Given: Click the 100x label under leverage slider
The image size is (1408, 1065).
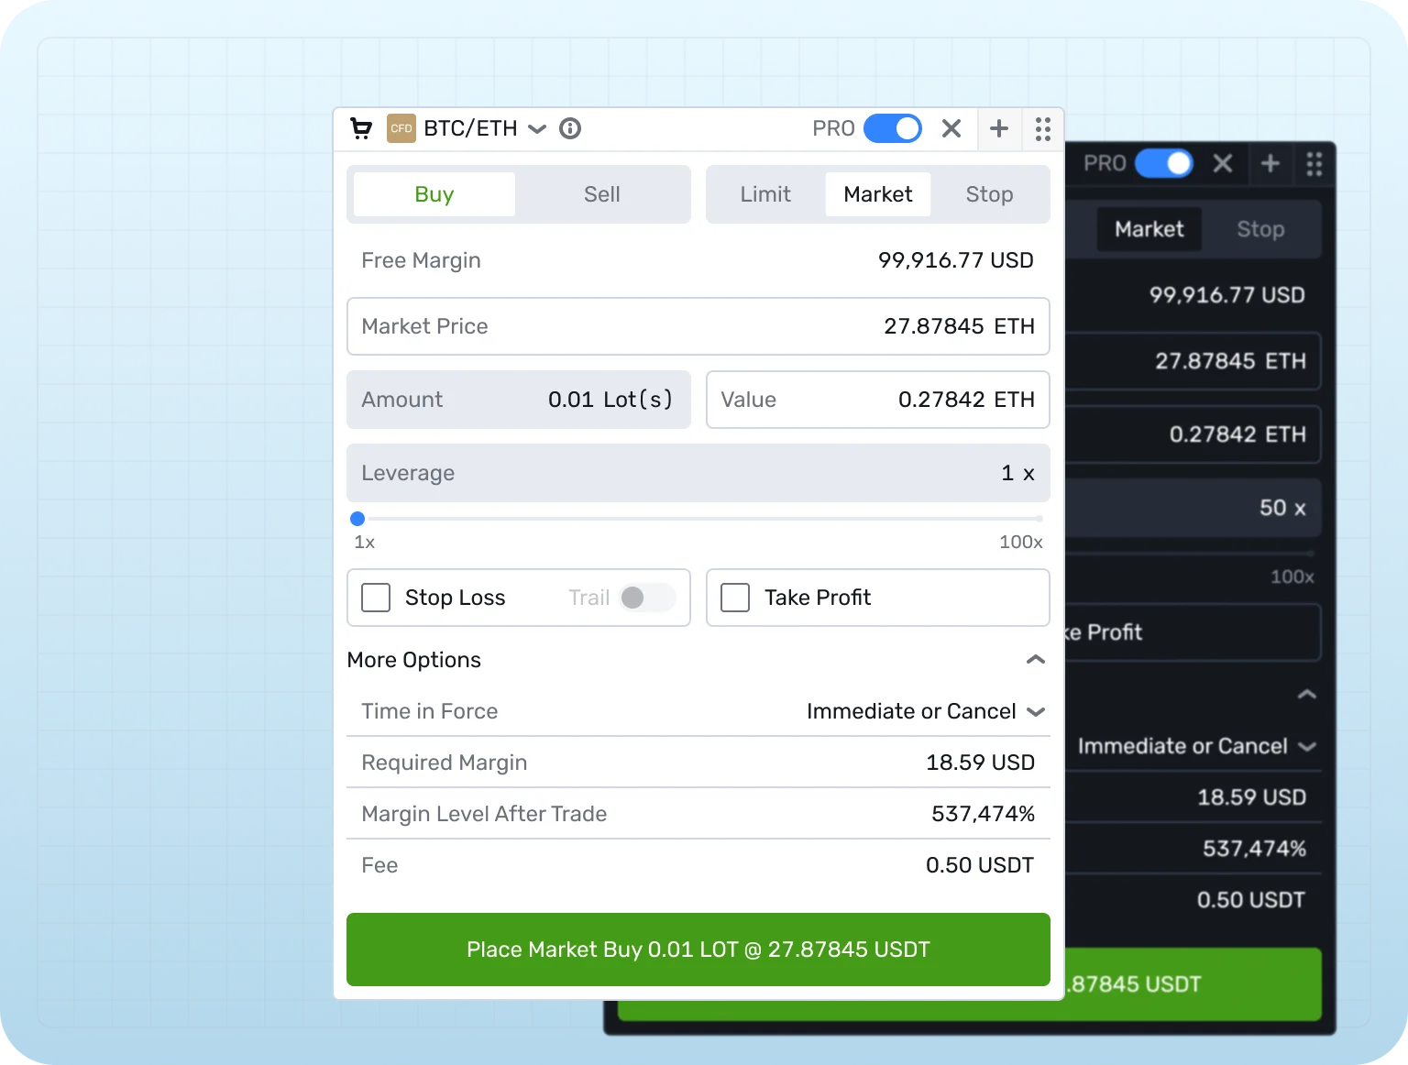Looking at the screenshot, I should click(x=1021, y=542).
